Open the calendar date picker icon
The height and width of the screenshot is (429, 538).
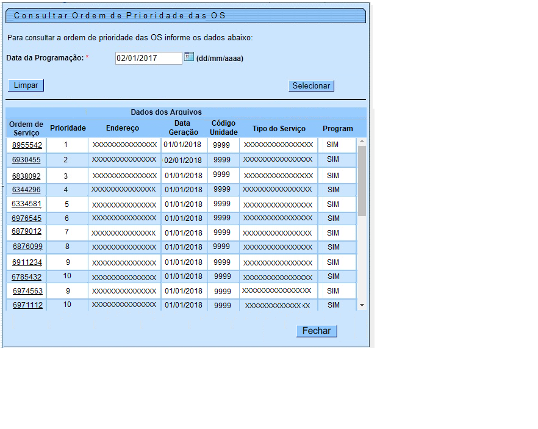188,57
